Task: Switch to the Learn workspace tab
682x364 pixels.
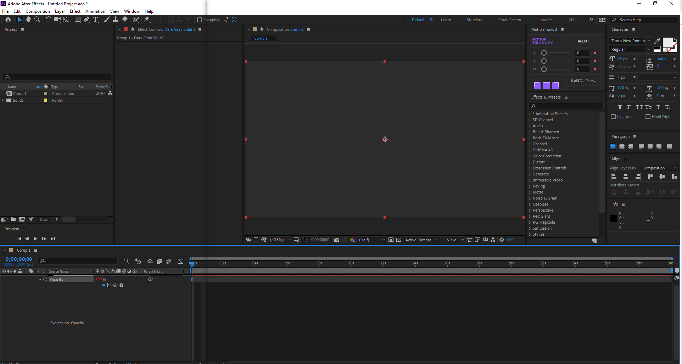Action: click(446, 20)
